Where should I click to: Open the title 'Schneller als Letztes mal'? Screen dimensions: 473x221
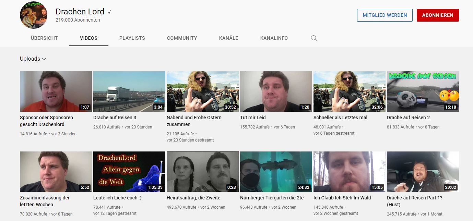[x=340, y=118]
